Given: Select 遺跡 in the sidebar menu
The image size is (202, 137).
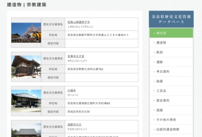Looking at the screenshot, I should [x=171, y=62].
